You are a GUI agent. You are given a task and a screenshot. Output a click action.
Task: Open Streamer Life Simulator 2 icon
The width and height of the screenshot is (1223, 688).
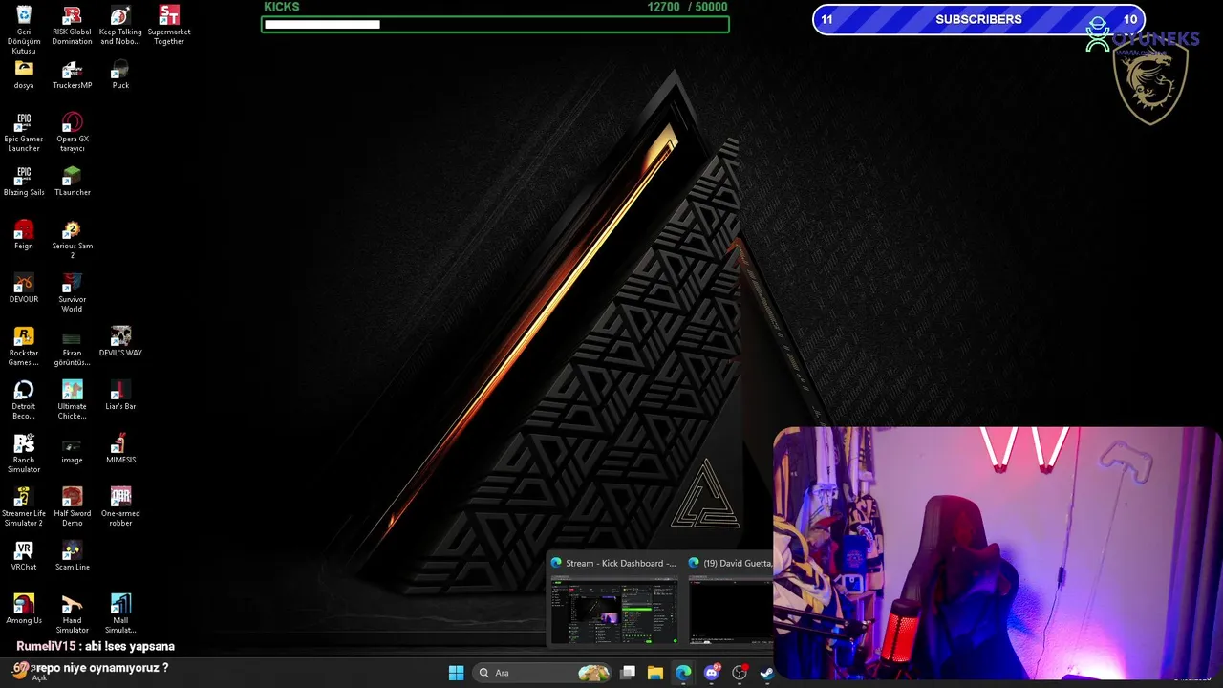coord(24,507)
